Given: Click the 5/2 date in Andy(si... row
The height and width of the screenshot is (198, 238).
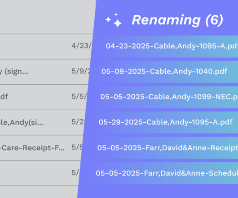Looking at the screenshot, I should click(x=78, y=122).
